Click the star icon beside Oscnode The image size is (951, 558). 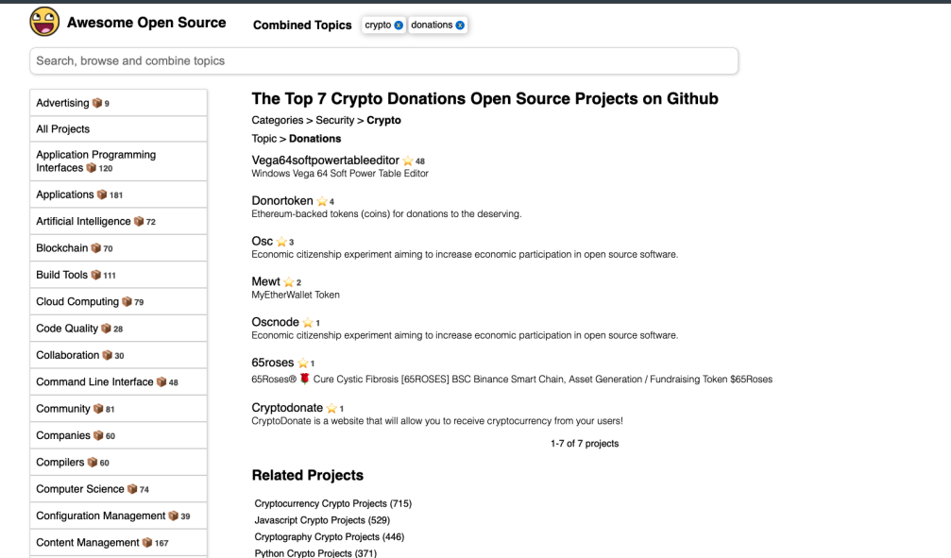point(308,323)
